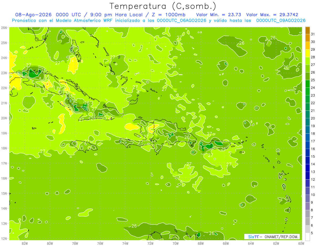Viewport: 320px width, 247px height.
Task: Click the "ONAMET/REP.DOM." credit label
Action: [x=281, y=237]
